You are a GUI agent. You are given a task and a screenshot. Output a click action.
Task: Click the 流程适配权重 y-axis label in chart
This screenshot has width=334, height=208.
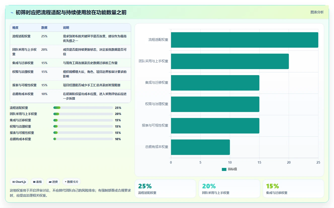pos(158,40)
